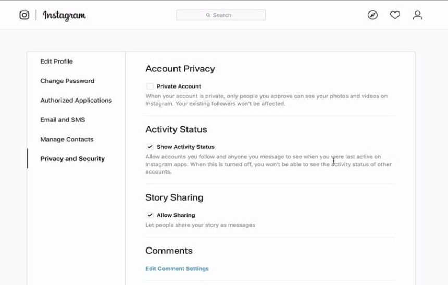Click the Allow Sharing label text

(x=176, y=215)
